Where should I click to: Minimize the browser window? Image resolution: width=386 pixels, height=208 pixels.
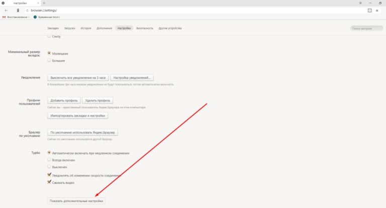pos(370,3)
